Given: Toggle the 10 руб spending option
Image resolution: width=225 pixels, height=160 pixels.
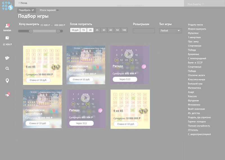Looking at the screenshot, I should [75, 30].
